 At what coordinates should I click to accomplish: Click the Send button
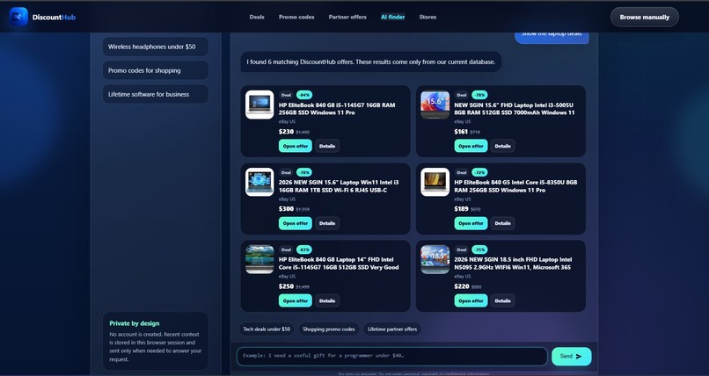click(x=572, y=356)
